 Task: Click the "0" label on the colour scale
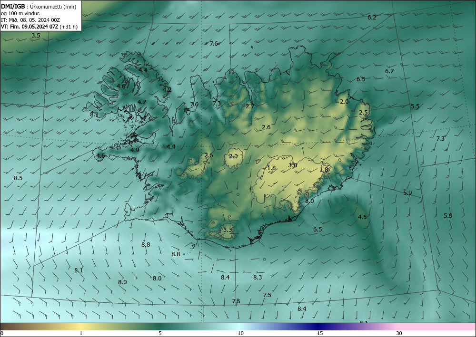coord(2,333)
